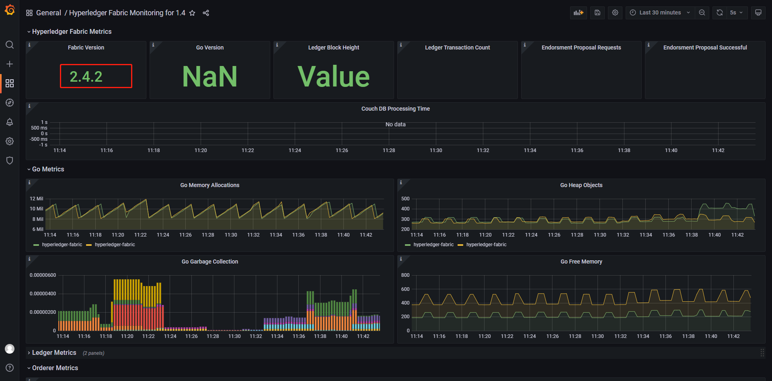Open the Go Garbage Collection panel title menu
The width and height of the screenshot is (772, 381).
(210, 262)
